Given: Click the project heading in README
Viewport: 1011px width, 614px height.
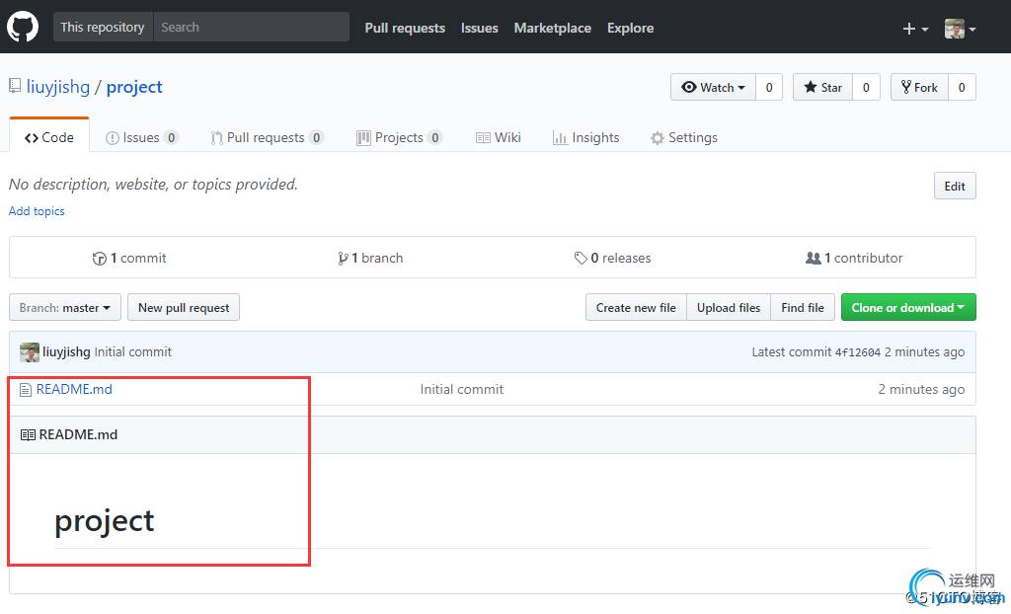Looking at the screenshot, I should 105,521.
